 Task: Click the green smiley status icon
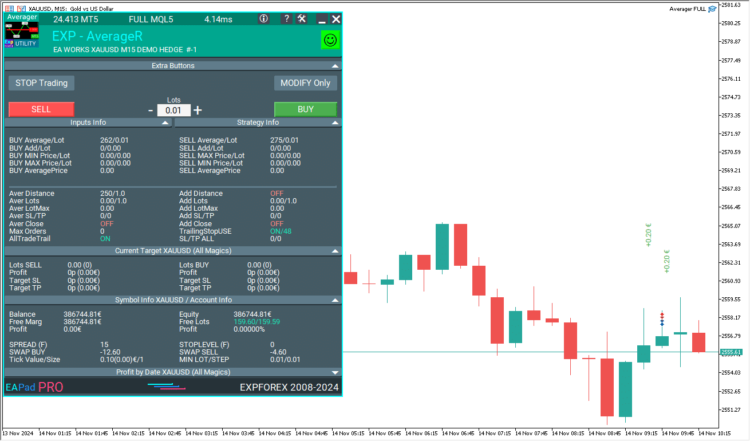click(330, 40)
